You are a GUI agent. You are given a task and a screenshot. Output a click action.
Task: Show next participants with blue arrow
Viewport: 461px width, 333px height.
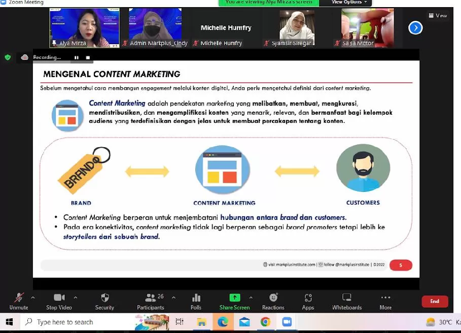(x=415, y=28)
